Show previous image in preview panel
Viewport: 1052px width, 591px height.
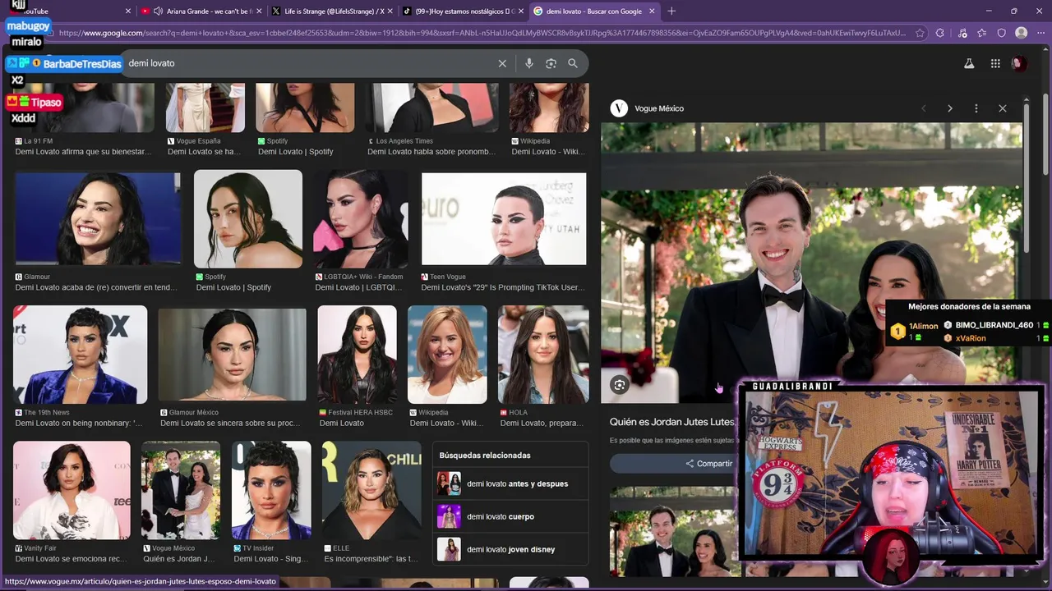pyautogui.click(x=924, y=108)
